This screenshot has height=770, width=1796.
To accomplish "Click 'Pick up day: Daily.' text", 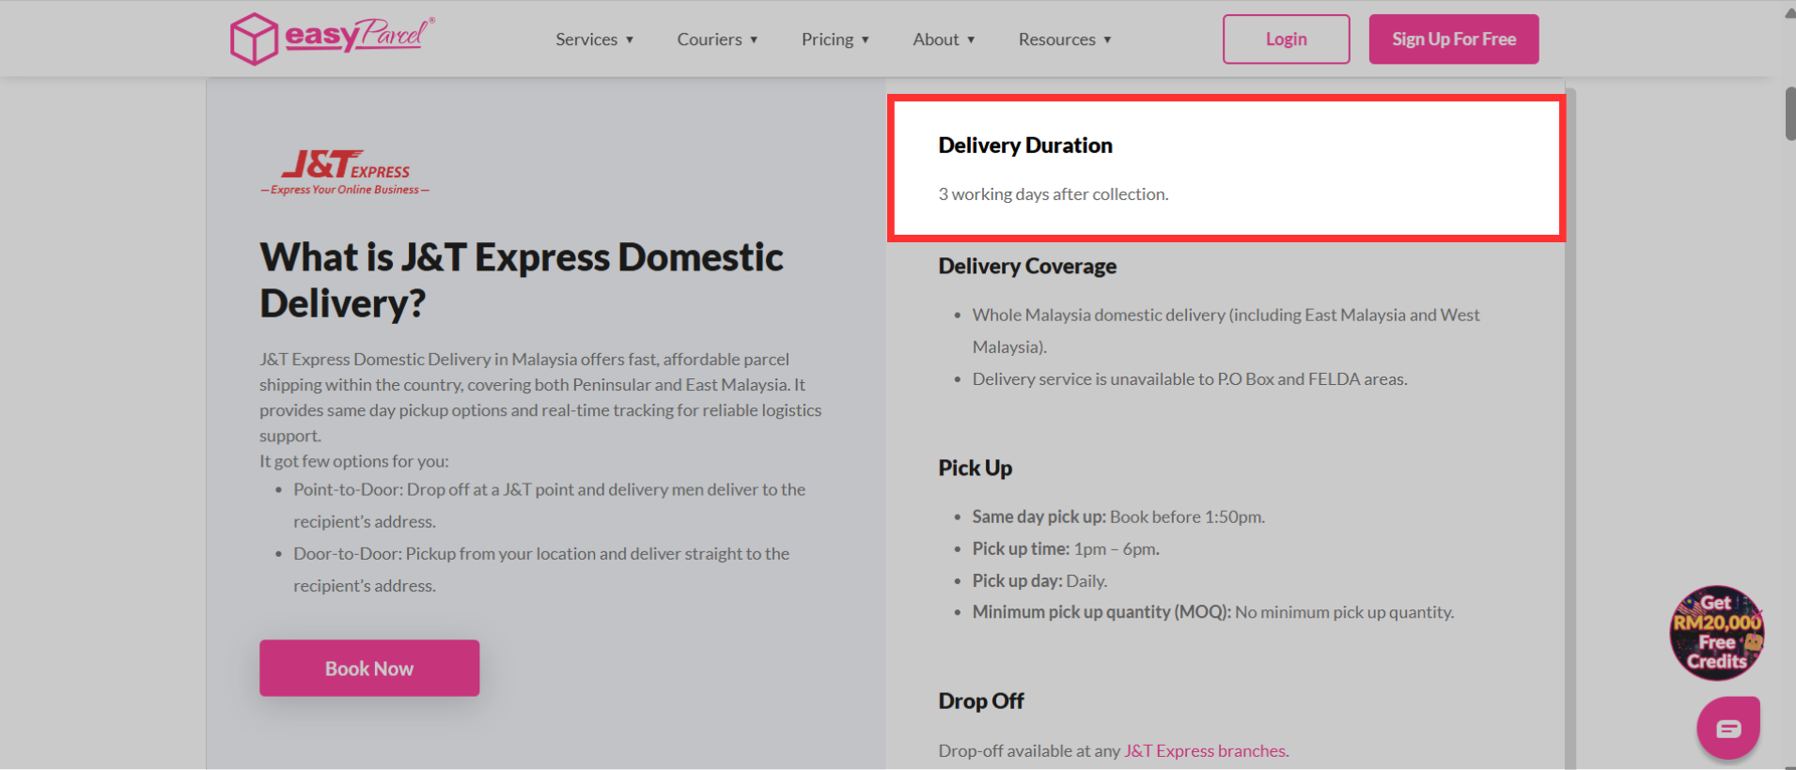I will point(1039,580).
